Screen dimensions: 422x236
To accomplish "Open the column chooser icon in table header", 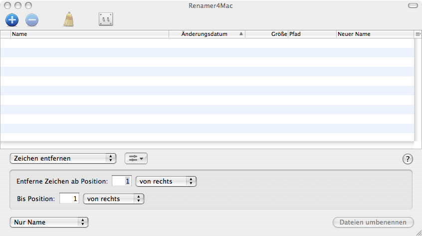I will (x=418, y=34).
